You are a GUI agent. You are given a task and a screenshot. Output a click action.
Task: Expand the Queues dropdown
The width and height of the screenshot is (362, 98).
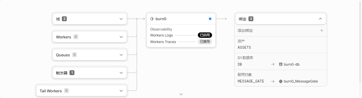(89, 55)
